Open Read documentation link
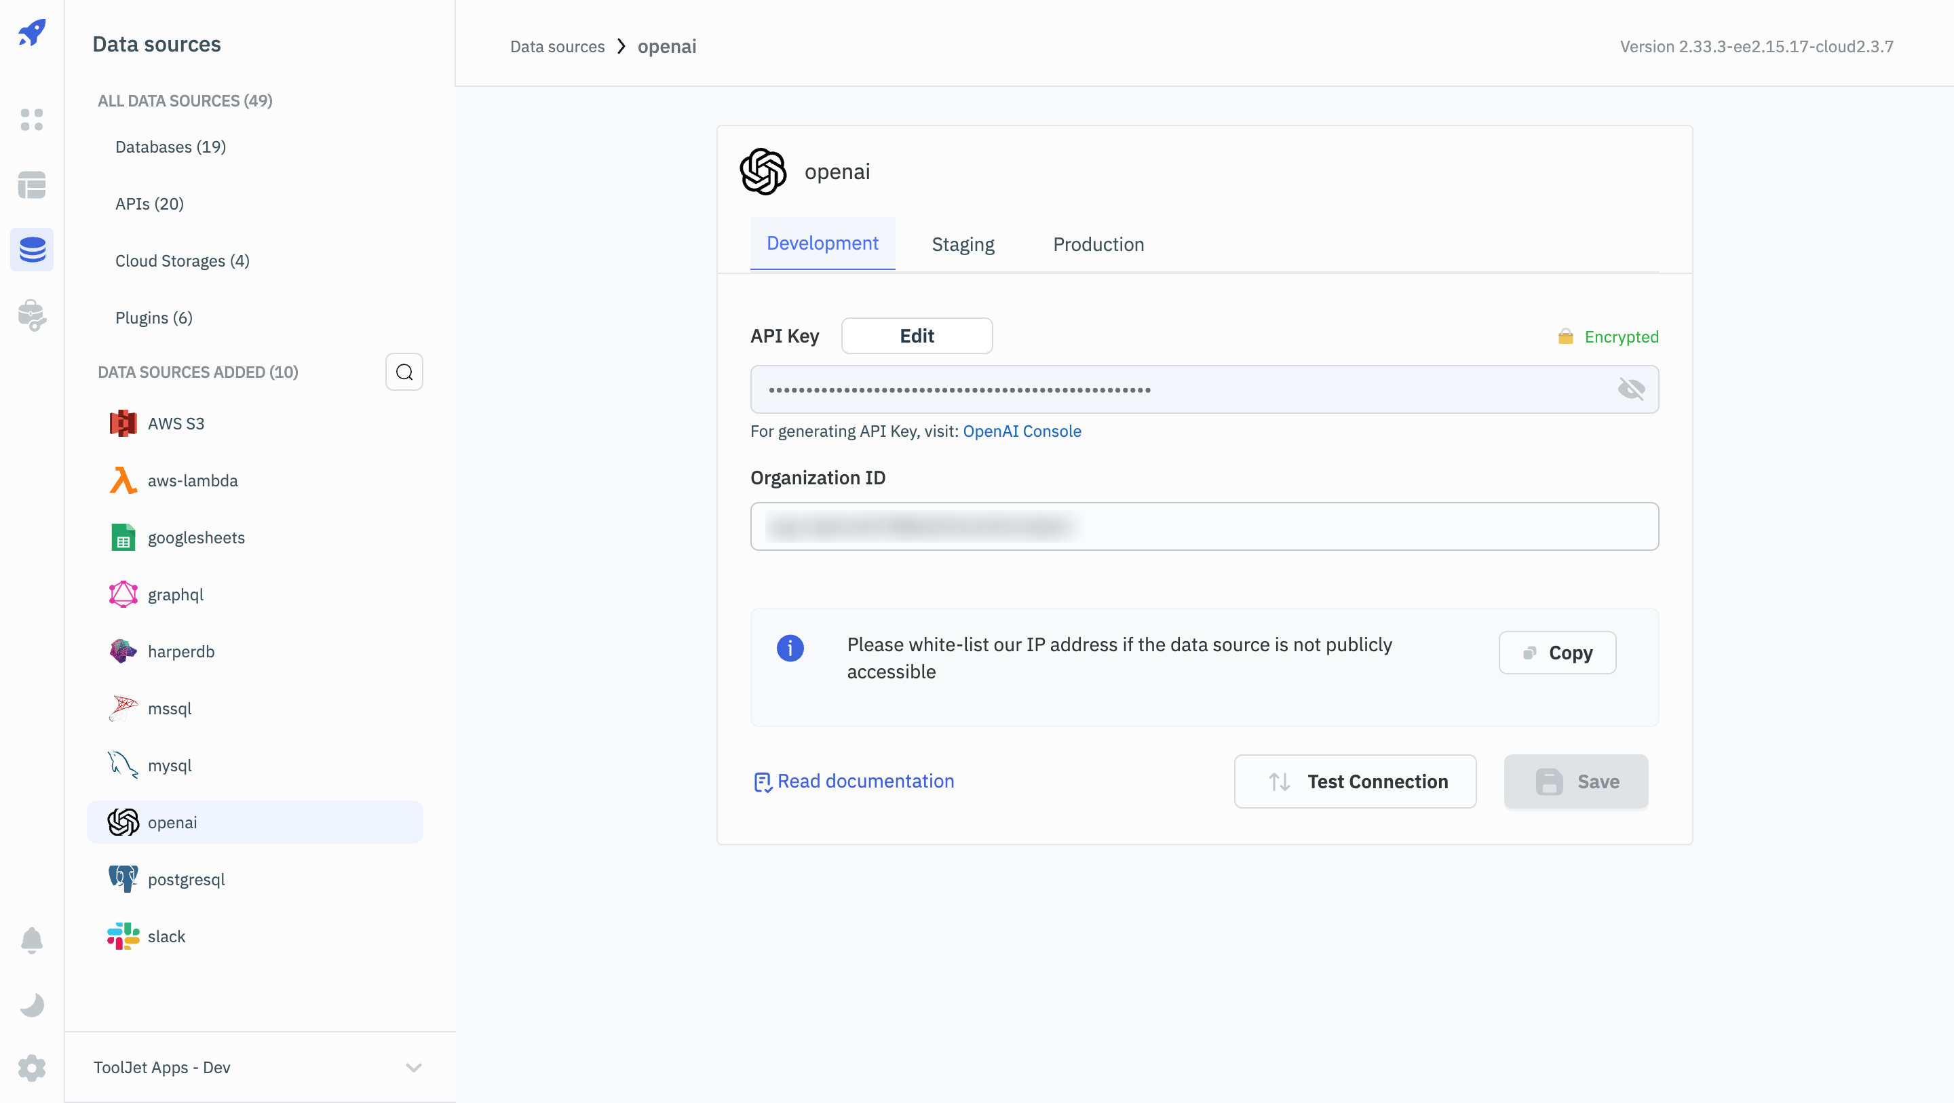This screenshot has height=1103, width=1954. click(x=854, y=781)
